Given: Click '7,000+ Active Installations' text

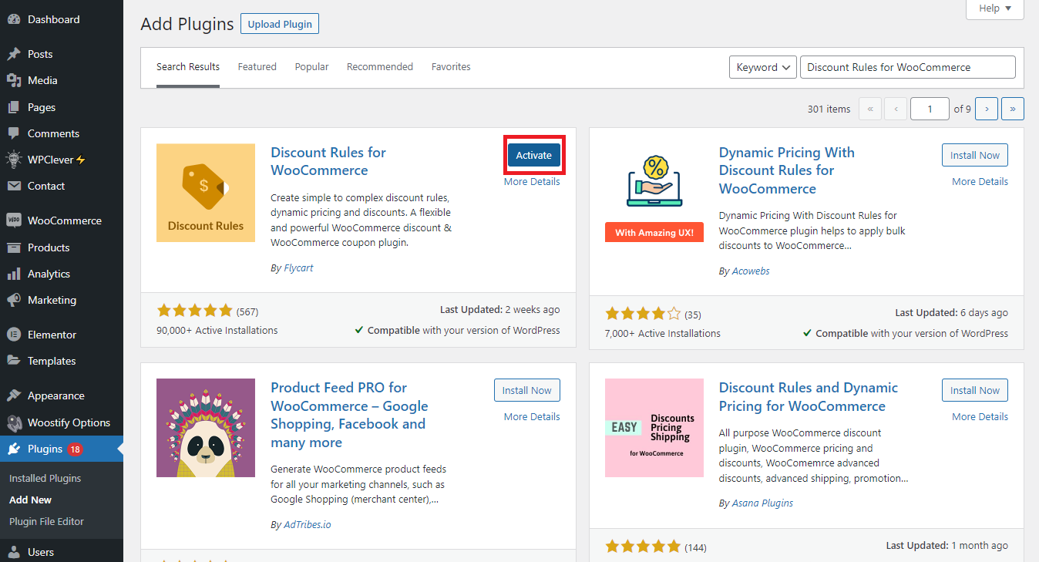Looking at the screenshot, I should [x=663, y=333].
